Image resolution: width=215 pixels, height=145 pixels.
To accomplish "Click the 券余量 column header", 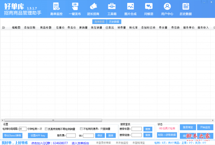I will coord(163,28).
